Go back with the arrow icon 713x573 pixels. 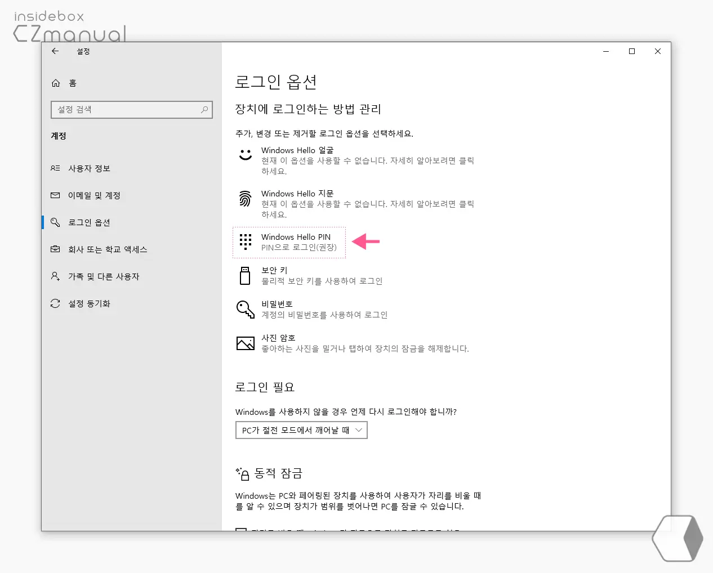55,51
